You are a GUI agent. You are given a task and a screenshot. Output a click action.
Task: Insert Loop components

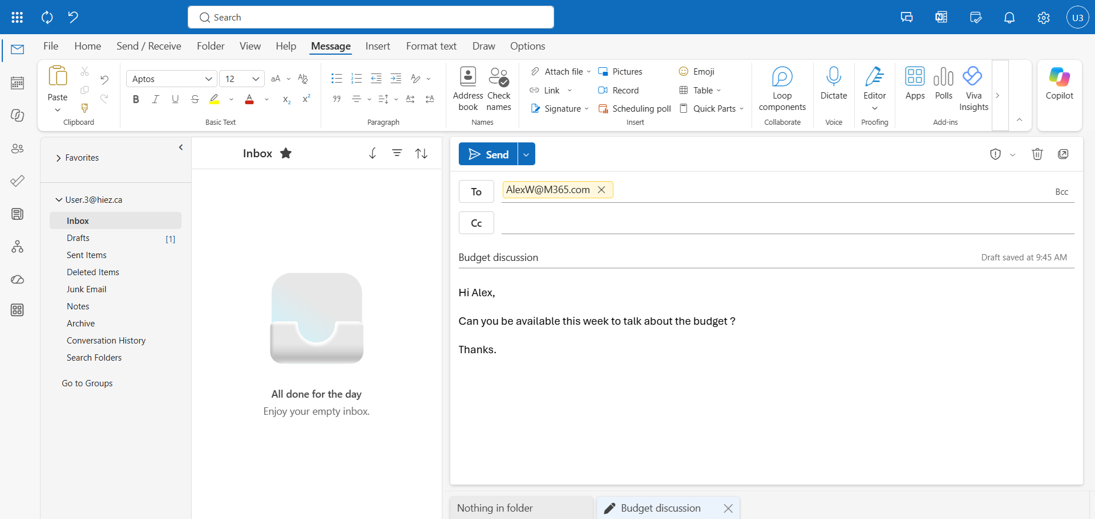click(x=782, y=89)
